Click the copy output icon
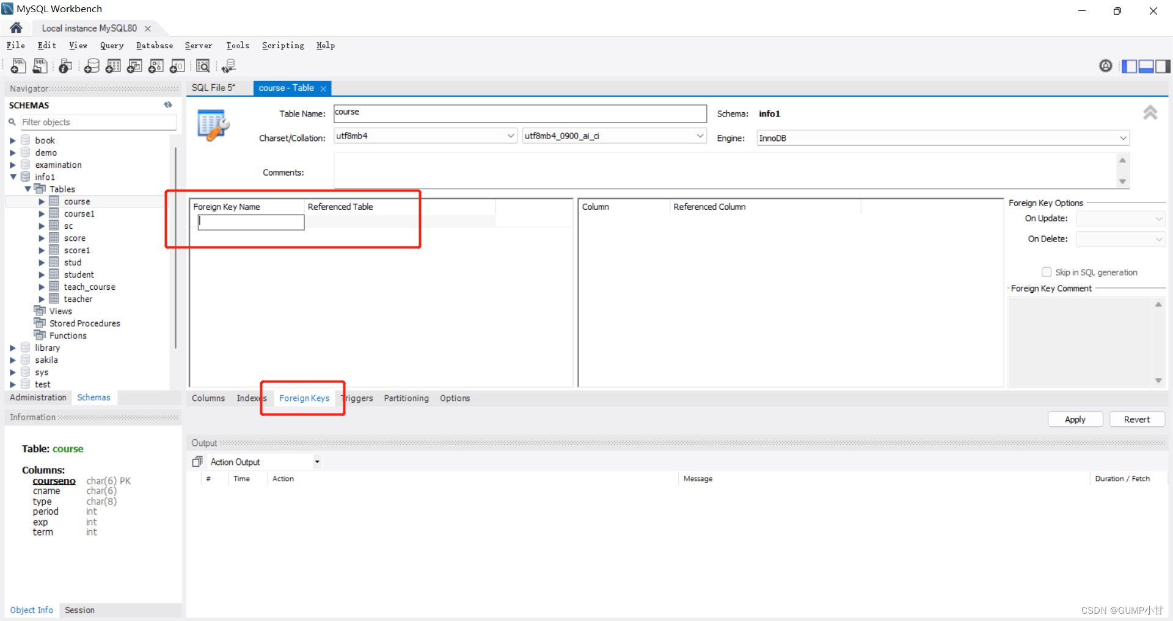 click(197, 462)
